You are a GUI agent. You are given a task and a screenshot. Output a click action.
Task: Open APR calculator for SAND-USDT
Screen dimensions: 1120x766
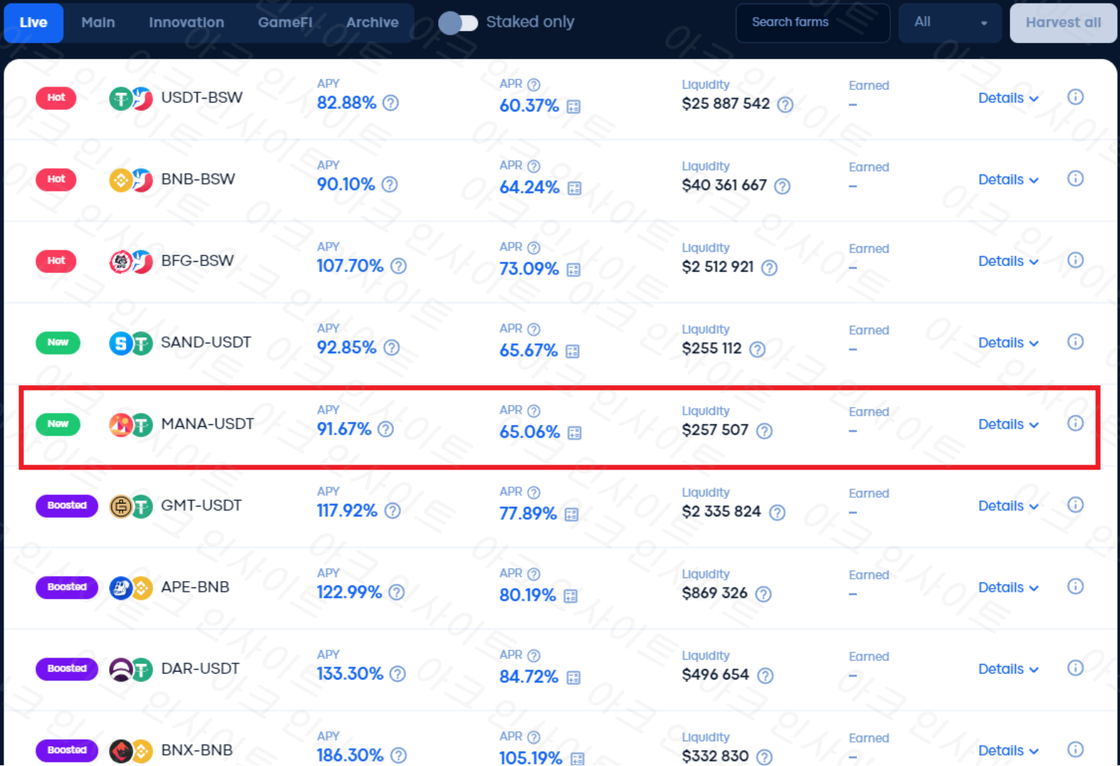pos(573,352)
